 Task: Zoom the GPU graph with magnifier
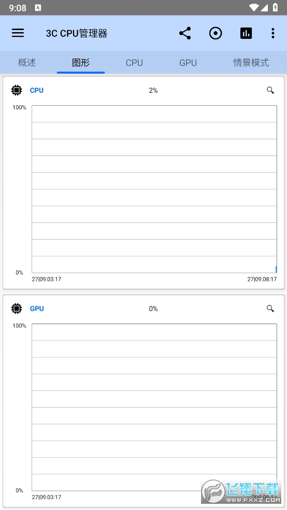270,308
